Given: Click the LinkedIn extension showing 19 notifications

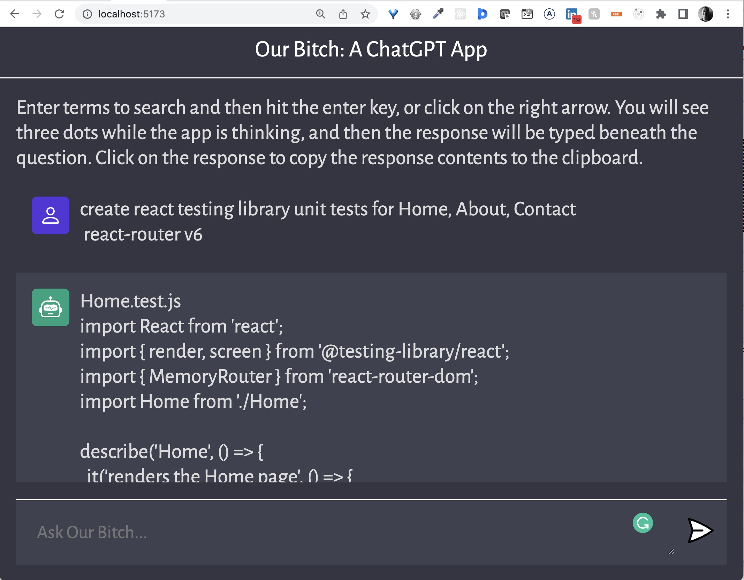Looking at the screenshot, I should click(x=572, y=14).
